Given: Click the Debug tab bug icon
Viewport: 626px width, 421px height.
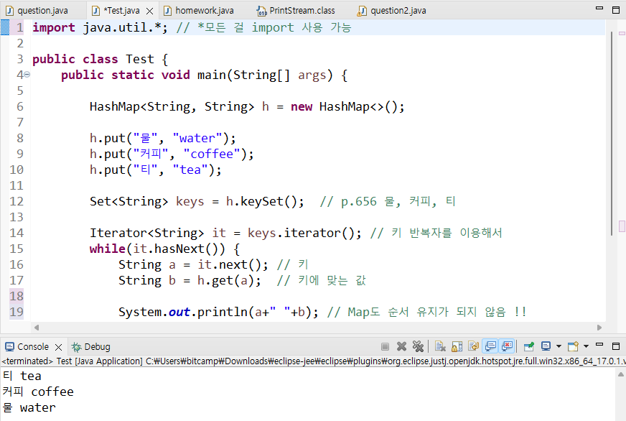Looking at the screenshot, I should (76, 347).
